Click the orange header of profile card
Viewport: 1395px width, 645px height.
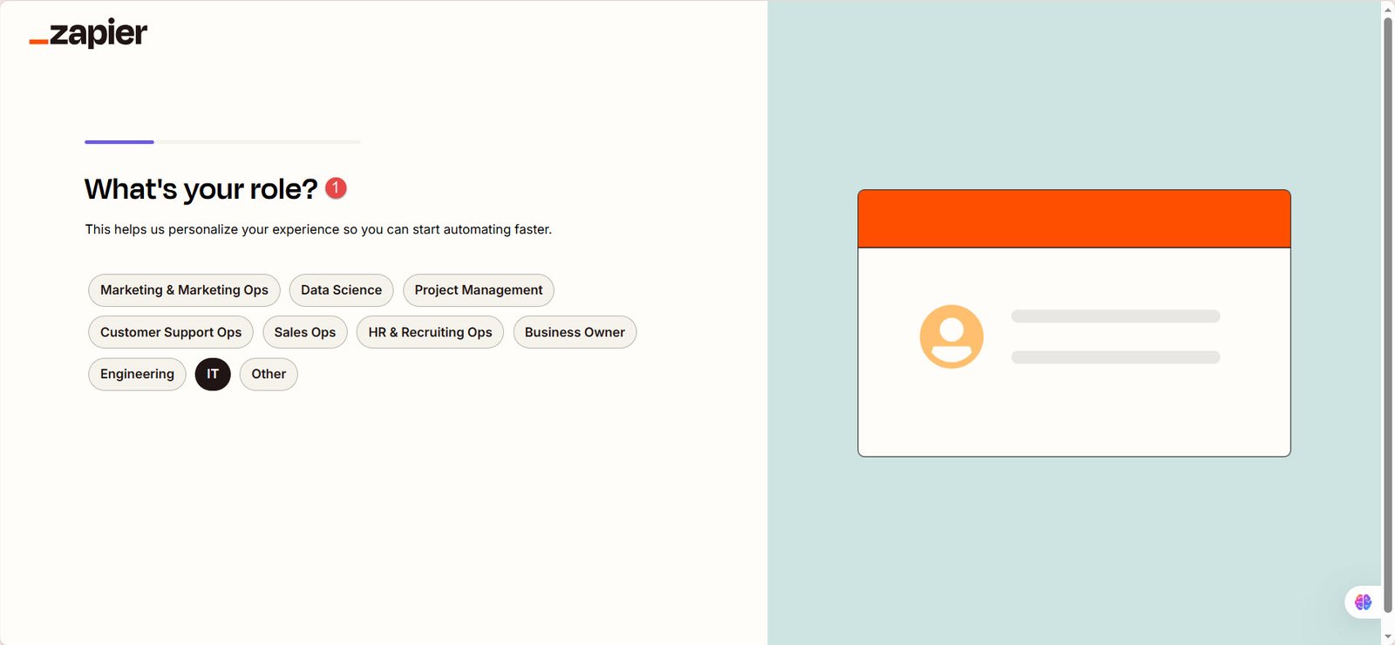tap(1073, 219)
